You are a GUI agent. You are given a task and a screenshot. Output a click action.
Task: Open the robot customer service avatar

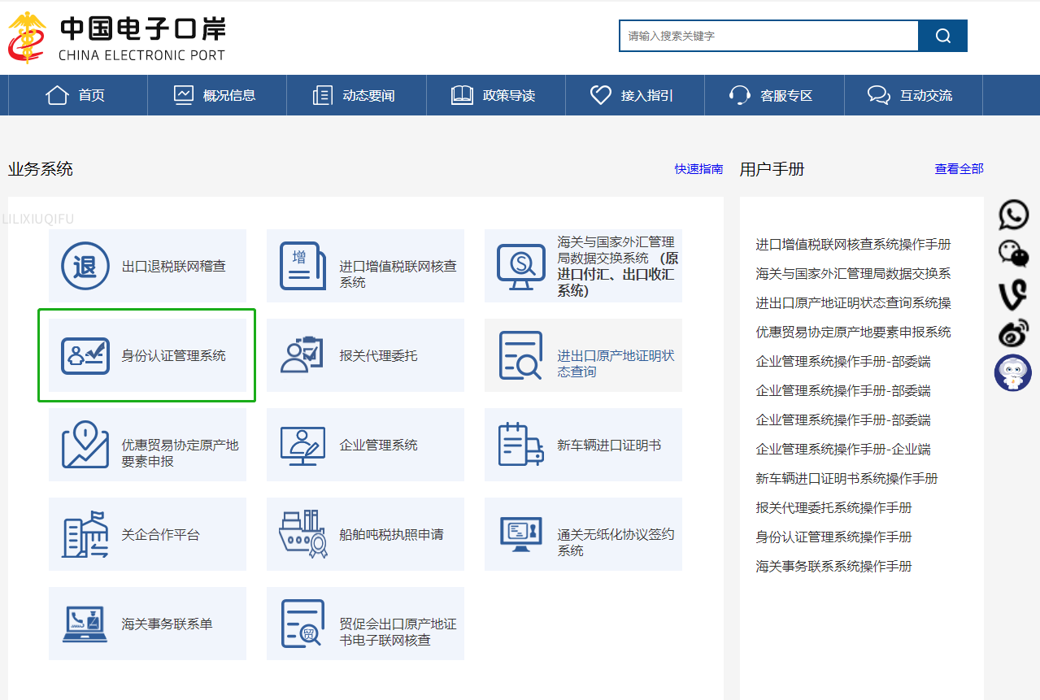[1012, 372]
